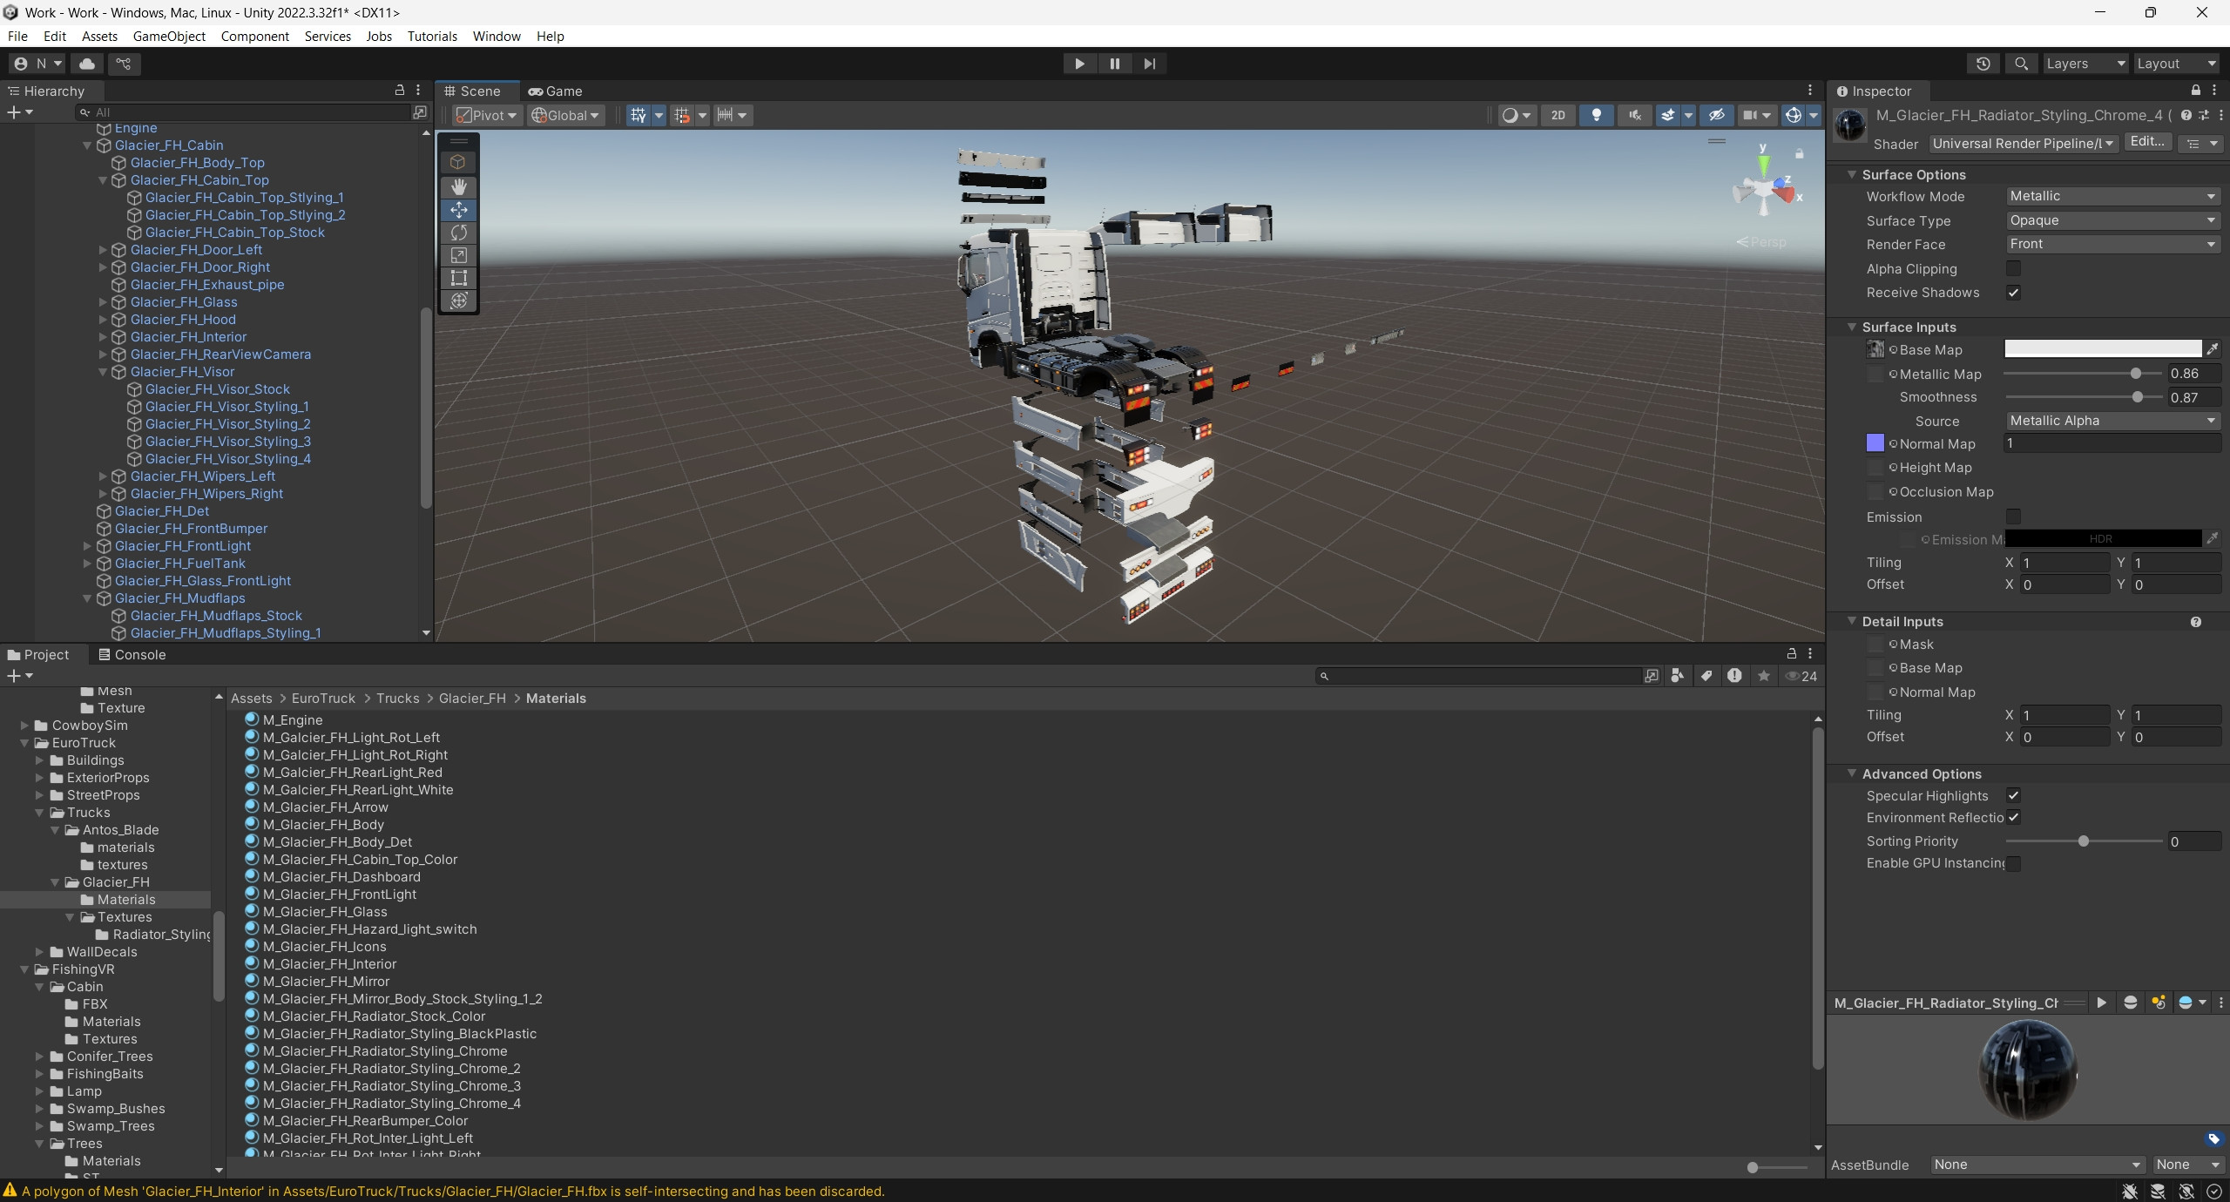Image resolution: width=2230 pixels, height=1202 pixels.
Task: Open the Surface Type dropdown
Action: click(2112, 220)
